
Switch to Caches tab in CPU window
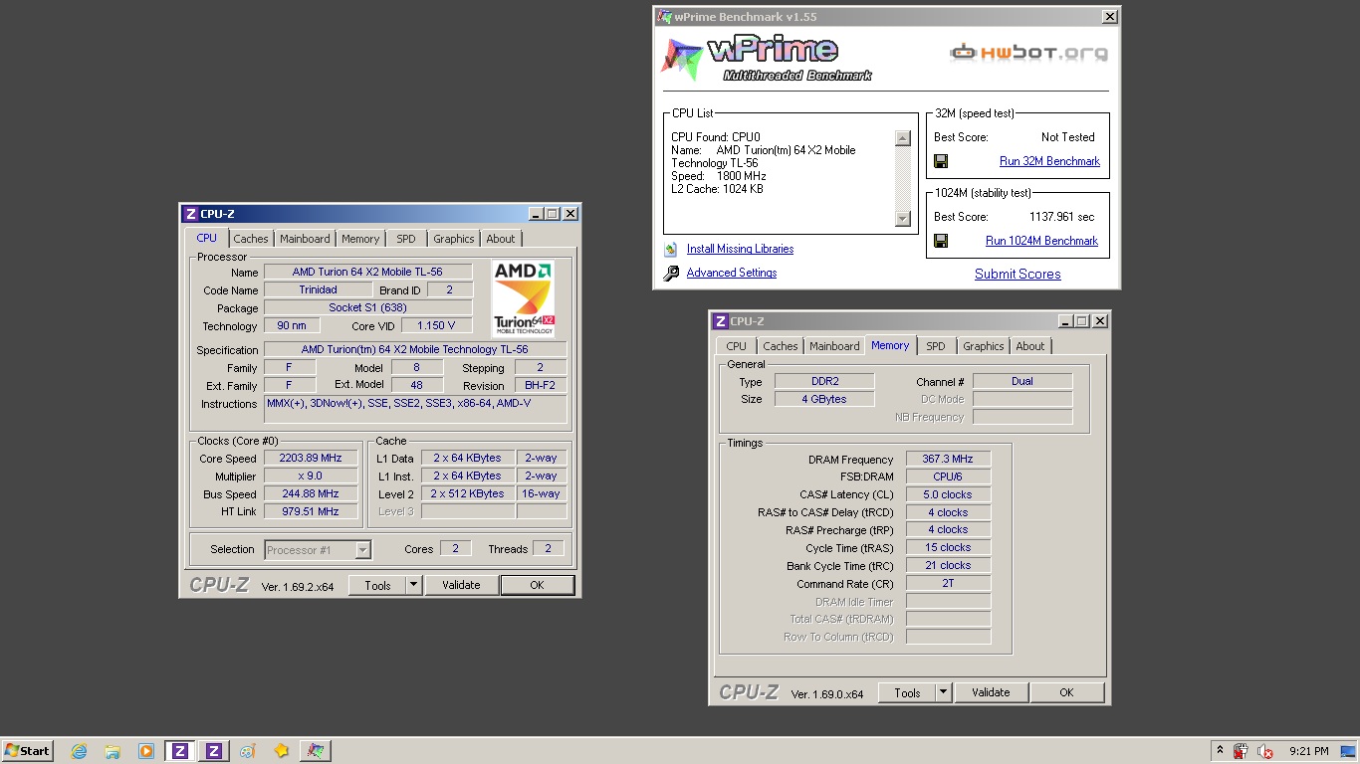coord(251,239)
